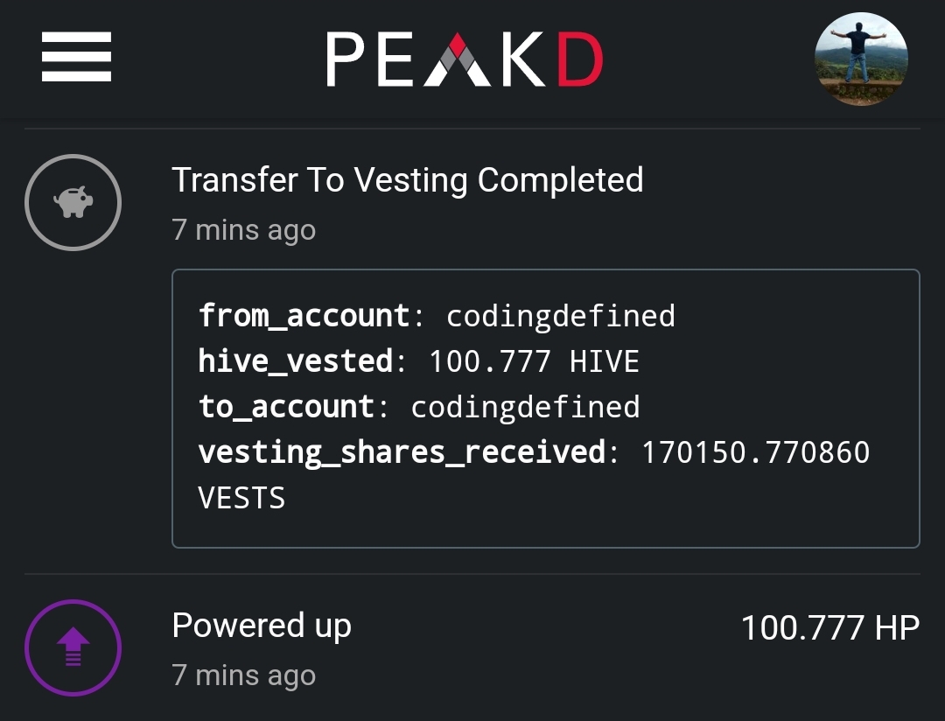Click the PeakD logo
This screenshot has width=945, height=721.
(465, 59)
